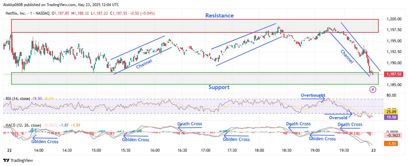Select the Resistance text label

click(219, 16)
